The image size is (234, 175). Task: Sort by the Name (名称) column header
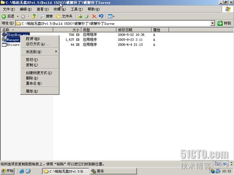pyautogui.click(x=27, y=30)
